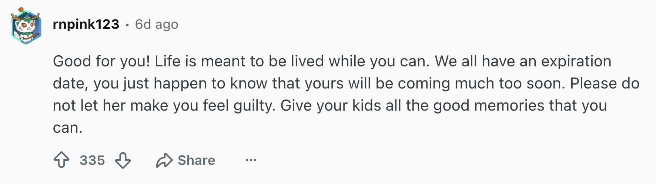Click the 335 vote score
The width and height of the screenshot is (656, 184).
pyautogui.click(x=92, y=160)
